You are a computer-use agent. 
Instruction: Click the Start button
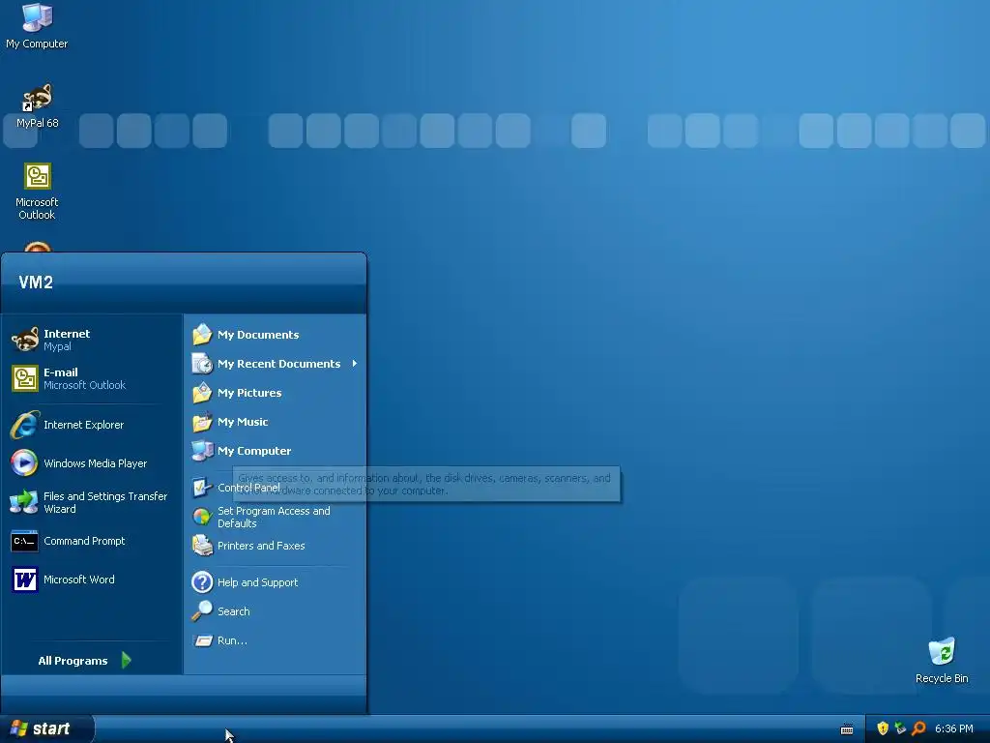click(46, 728)
